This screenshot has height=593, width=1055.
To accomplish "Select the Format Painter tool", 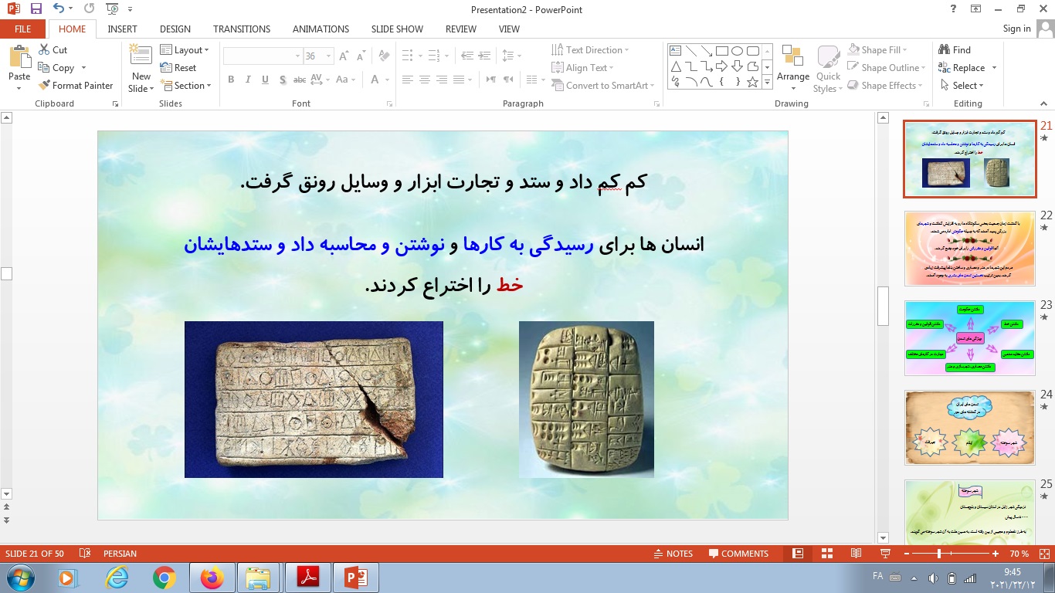I will click(76, 85).
